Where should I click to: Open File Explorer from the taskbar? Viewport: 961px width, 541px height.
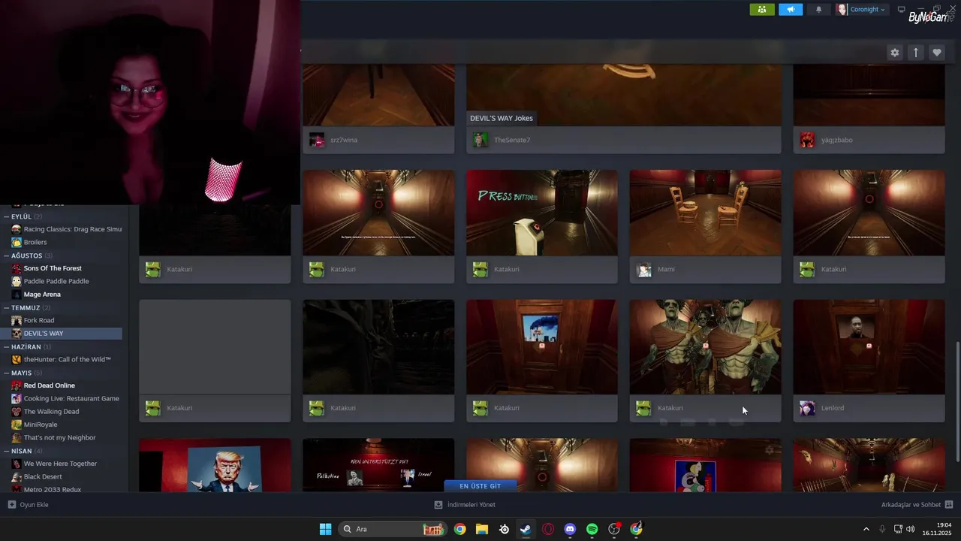pos(482,529)
